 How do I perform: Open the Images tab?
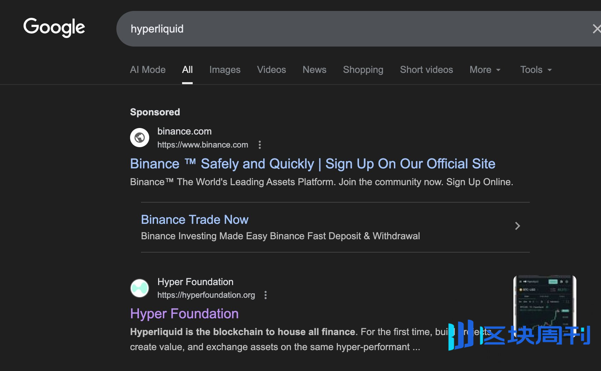coord(225,69)
